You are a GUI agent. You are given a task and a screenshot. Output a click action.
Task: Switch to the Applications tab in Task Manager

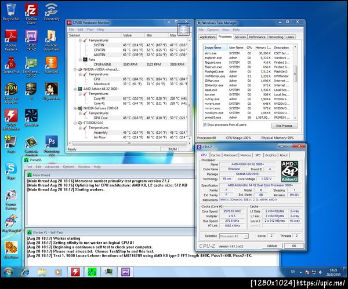click(x=208, y=37)
